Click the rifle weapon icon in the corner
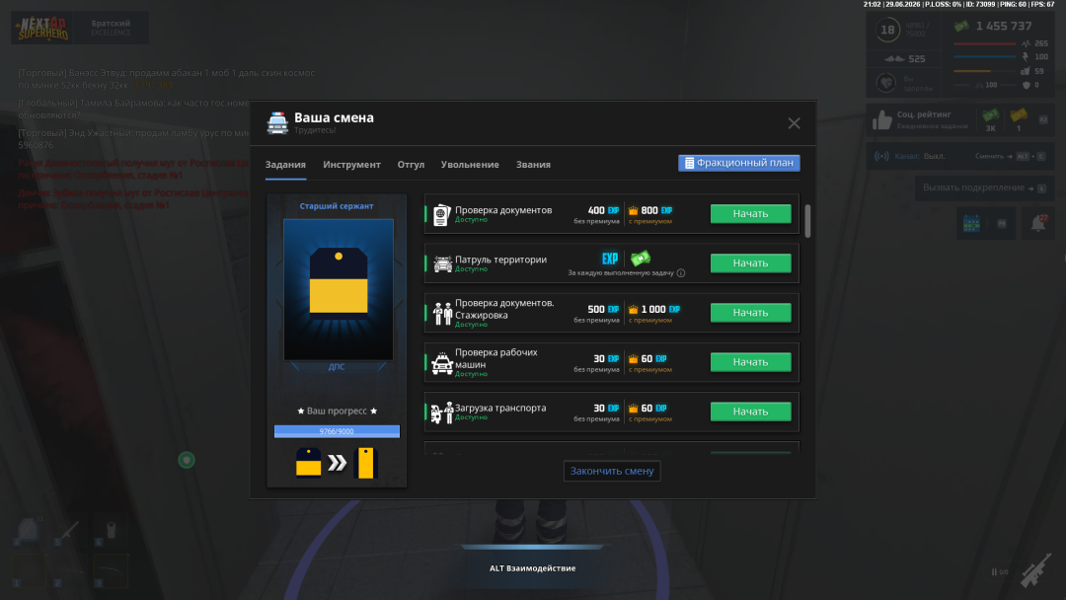1066x600 pixels. [1035, 570]
